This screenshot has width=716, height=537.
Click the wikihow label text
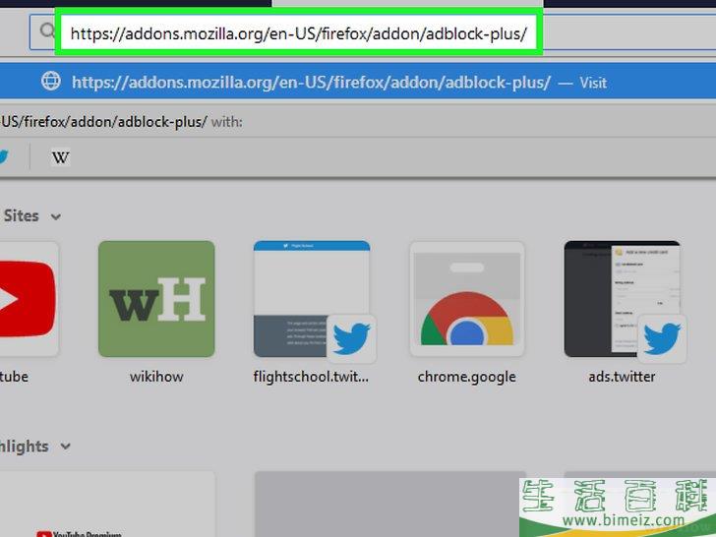coord(156,377)
